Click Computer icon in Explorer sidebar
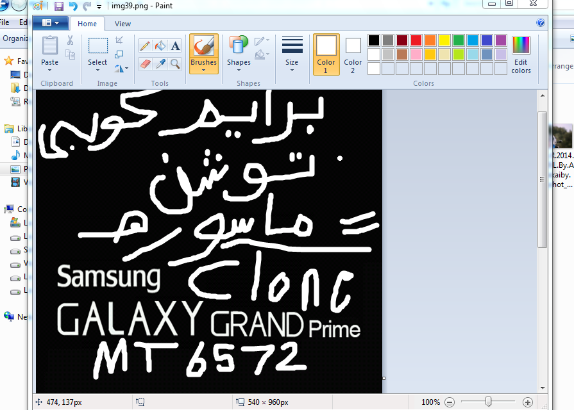574x410 pixels. point(9,209)
